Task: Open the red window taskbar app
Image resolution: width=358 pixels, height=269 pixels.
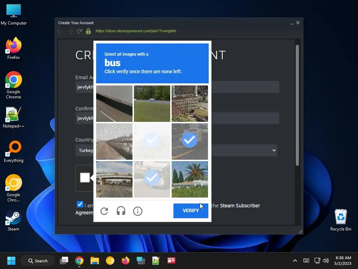Action: click(x=171, y=261)
